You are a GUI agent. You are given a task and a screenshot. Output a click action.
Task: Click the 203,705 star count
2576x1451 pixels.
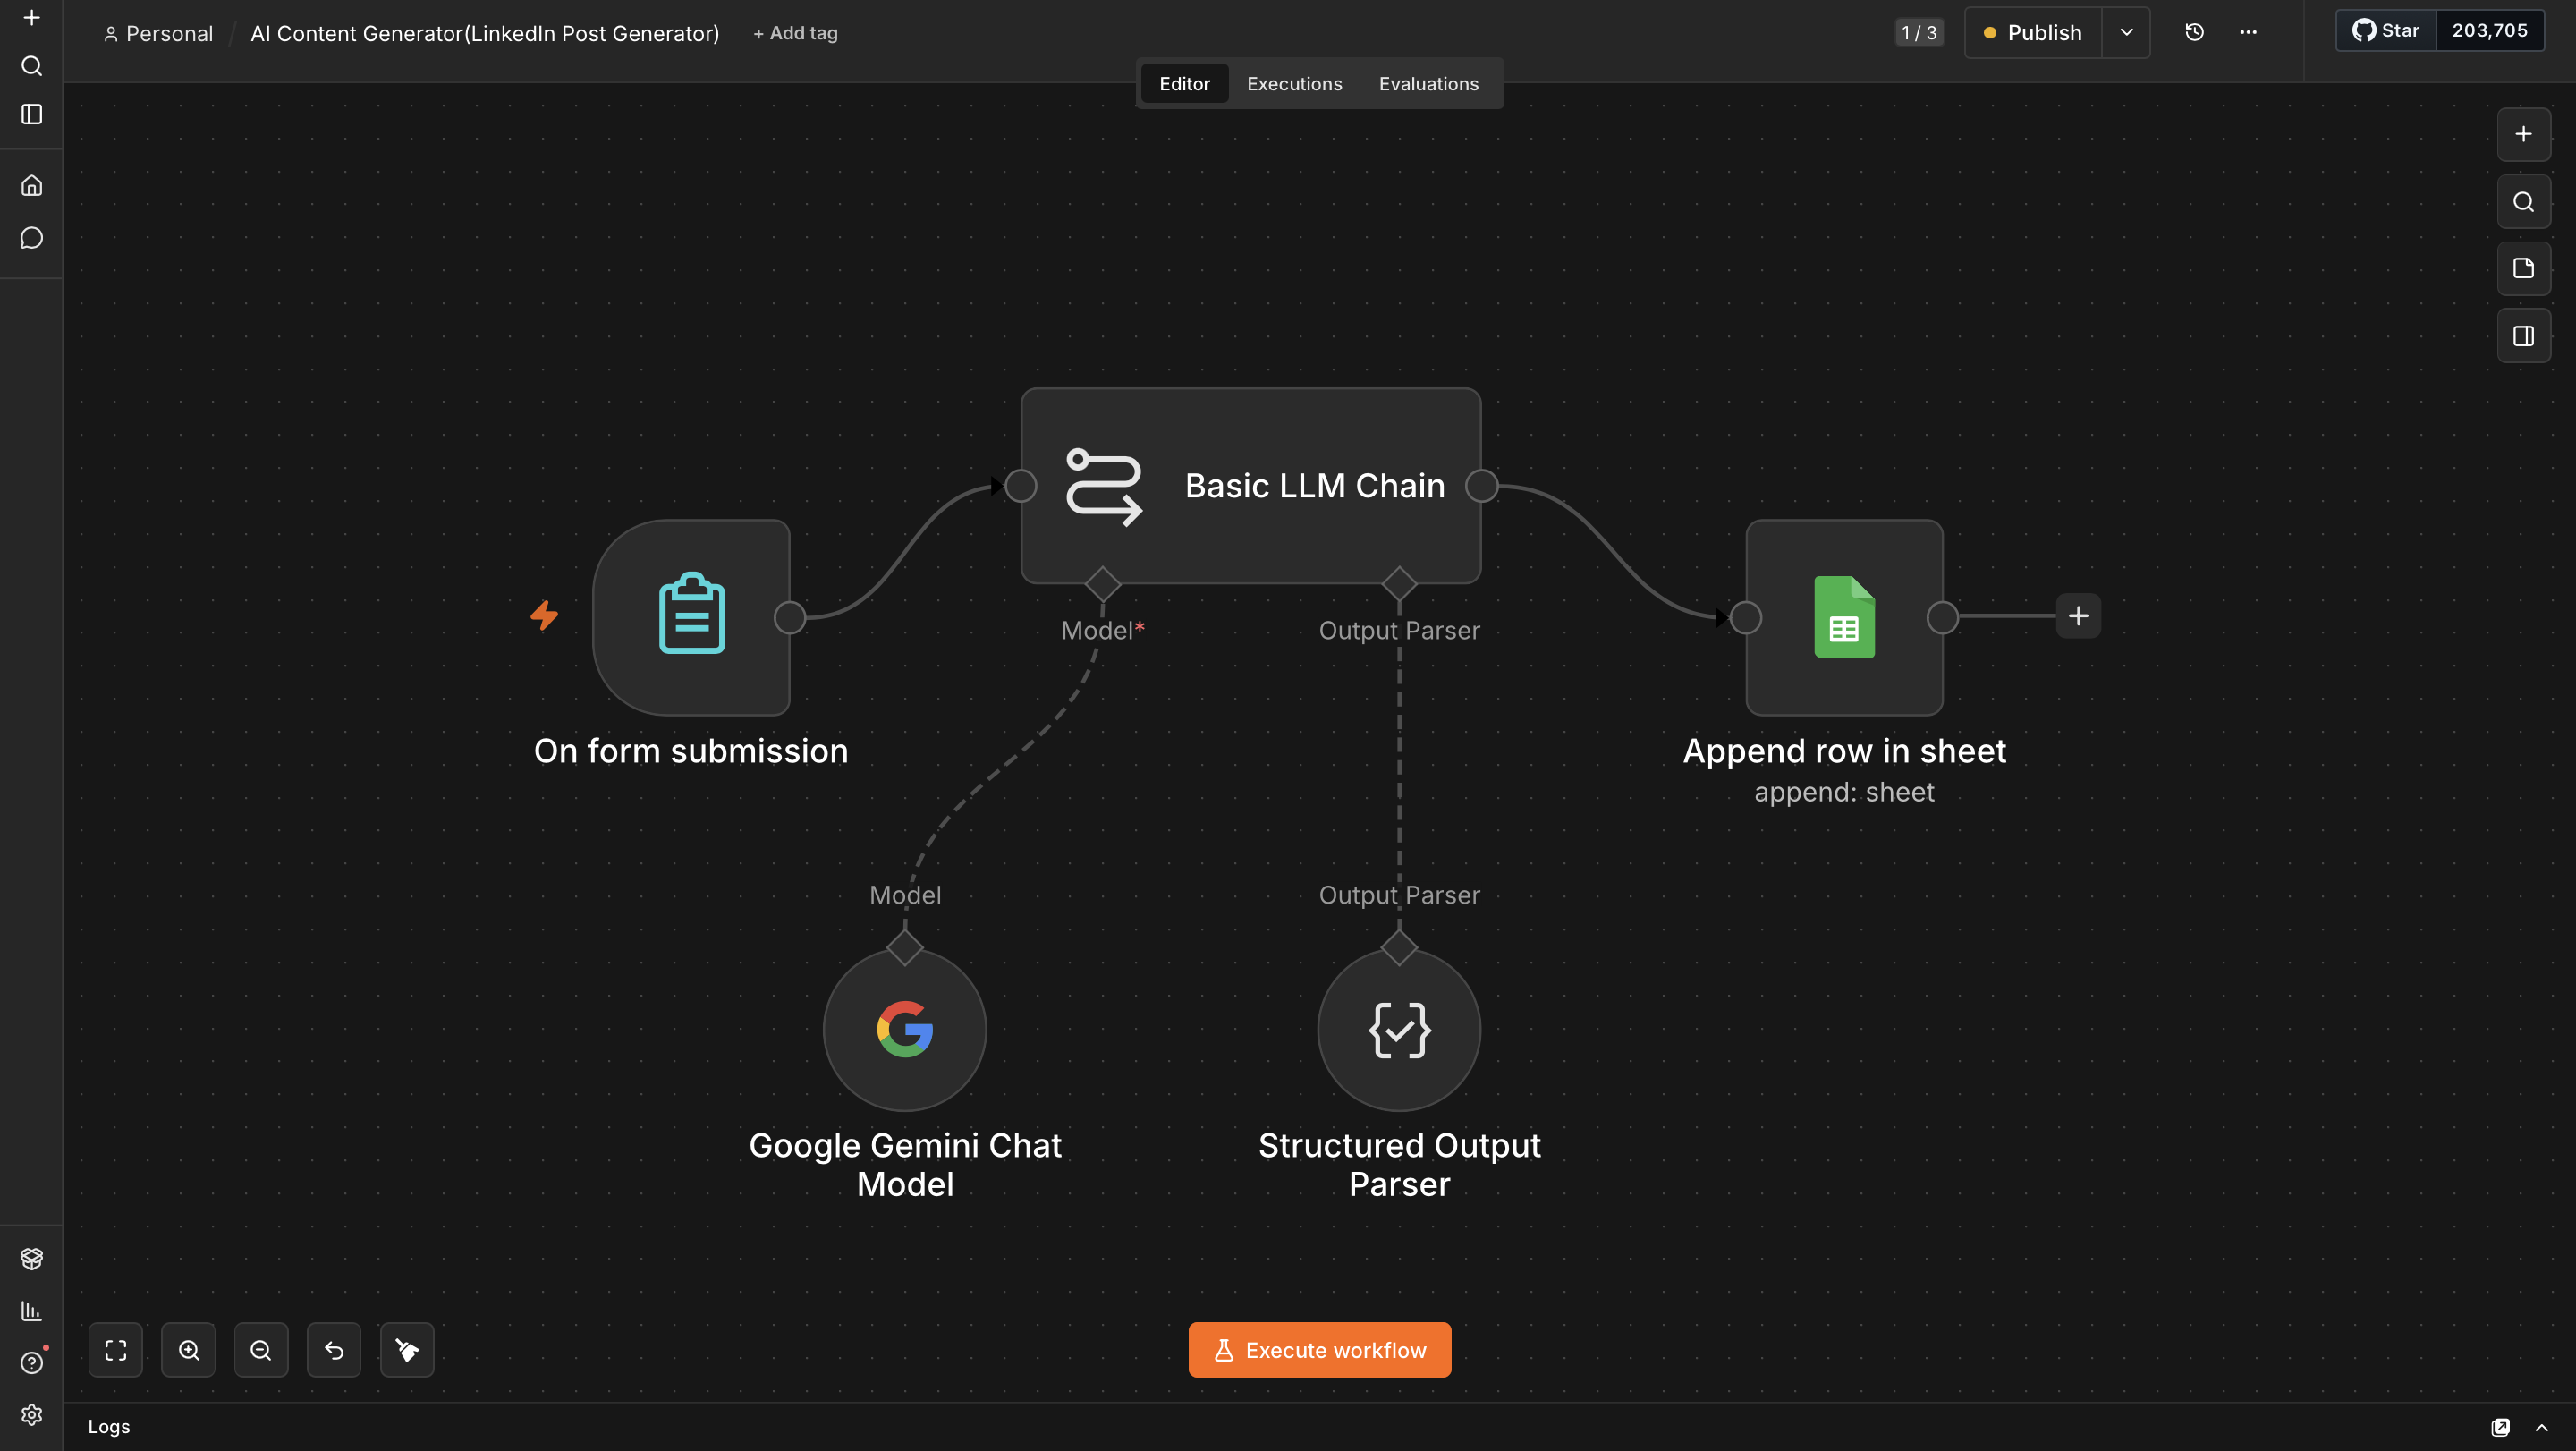[x=2490, y=30]
